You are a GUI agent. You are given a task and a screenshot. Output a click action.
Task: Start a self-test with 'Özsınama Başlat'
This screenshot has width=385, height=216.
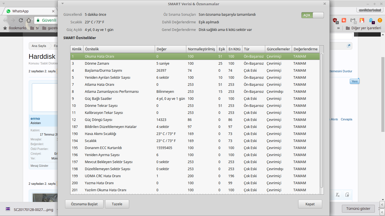click(84, 204)
